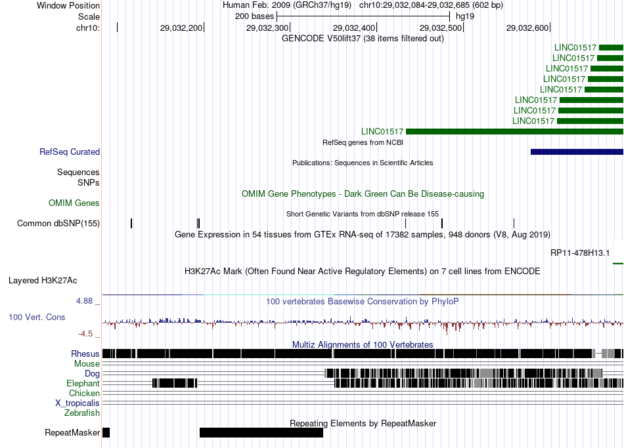Click the Dog alignment block

click(x=464, y=373)
